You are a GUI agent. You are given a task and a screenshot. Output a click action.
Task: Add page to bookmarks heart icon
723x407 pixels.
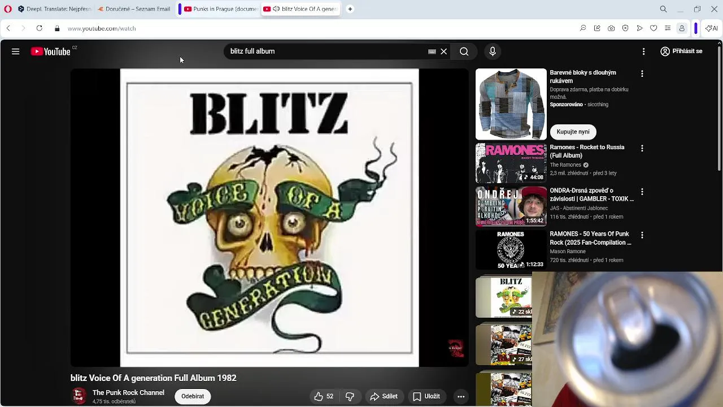point(654,28)
